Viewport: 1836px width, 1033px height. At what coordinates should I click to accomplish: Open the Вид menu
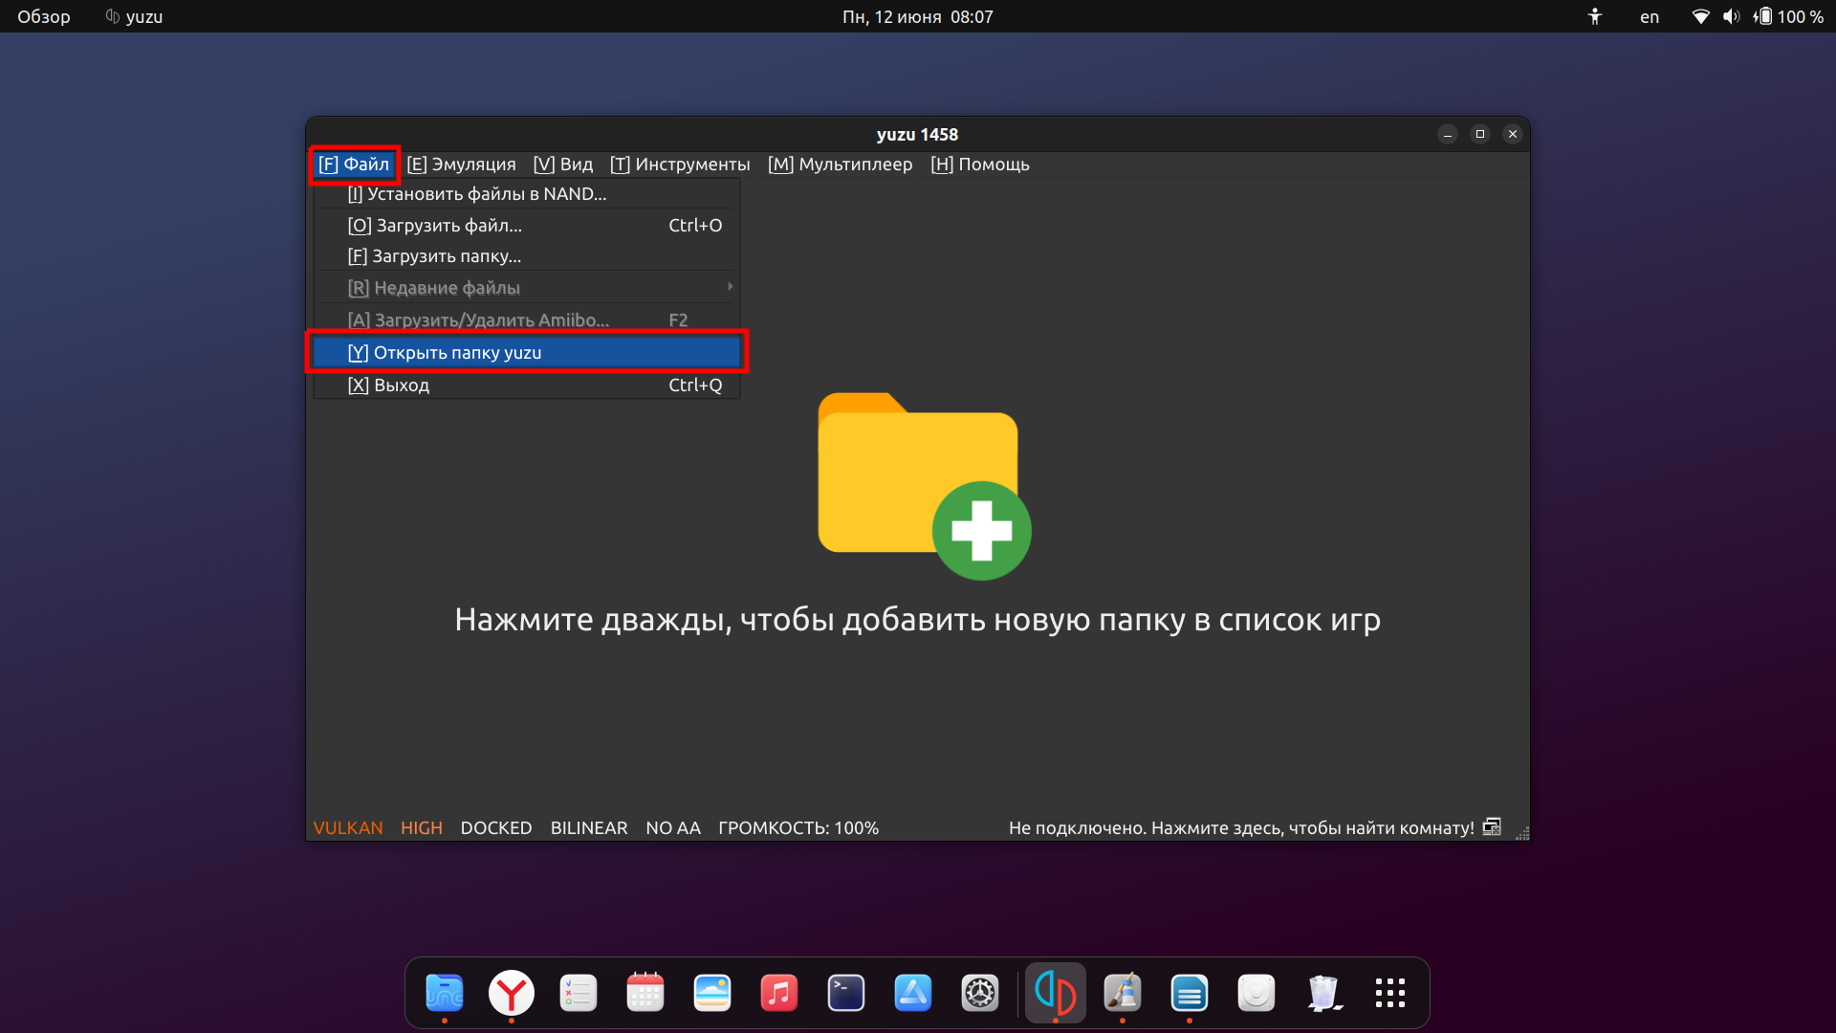coord(563,165)
